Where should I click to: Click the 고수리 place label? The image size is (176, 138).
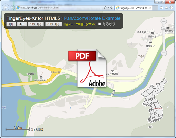141,56
